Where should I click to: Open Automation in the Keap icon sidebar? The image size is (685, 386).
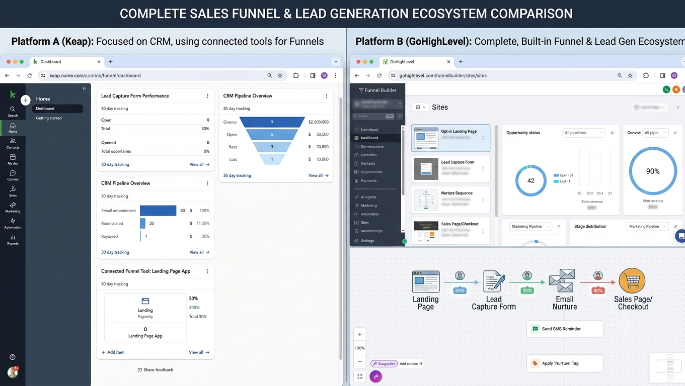click(13, 224)
